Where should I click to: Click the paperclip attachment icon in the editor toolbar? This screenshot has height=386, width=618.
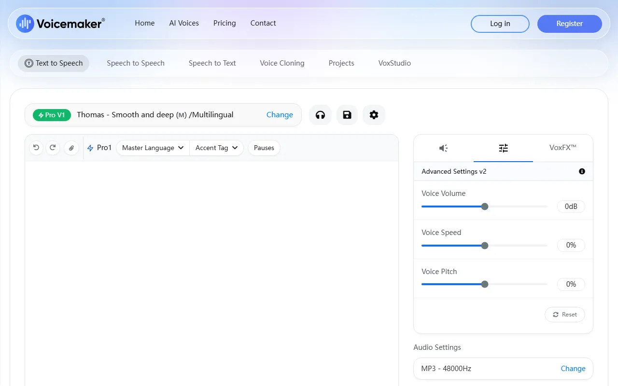pos(71,148)
